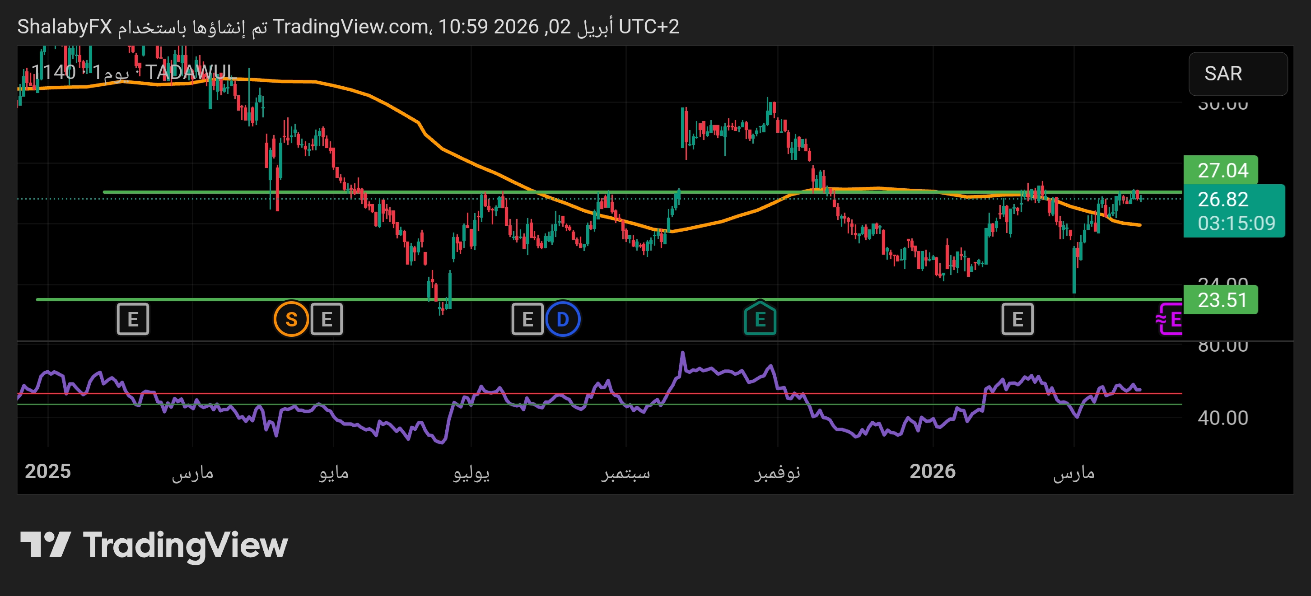Click the blue D dividend marker
The height and width of the screenshot is (596, 1311).
562,320
